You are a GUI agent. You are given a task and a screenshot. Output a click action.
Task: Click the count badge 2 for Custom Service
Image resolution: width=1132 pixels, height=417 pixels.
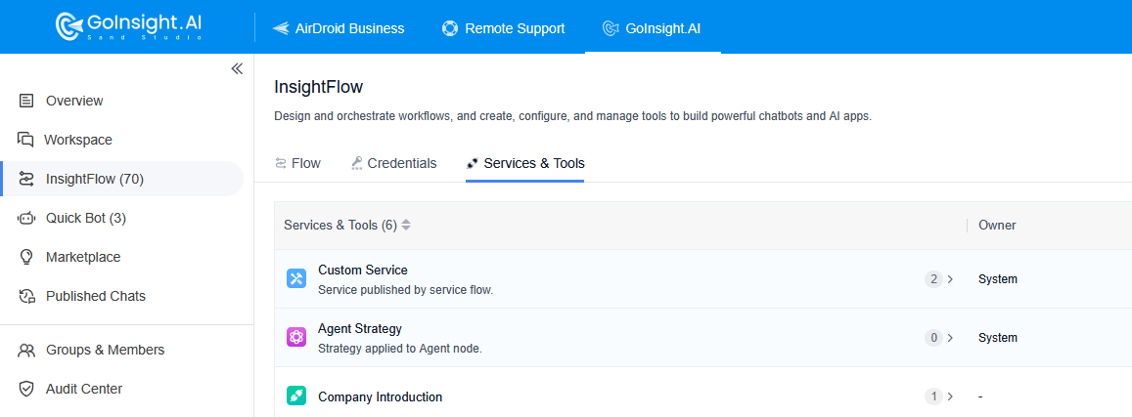[x=934, y=279]
